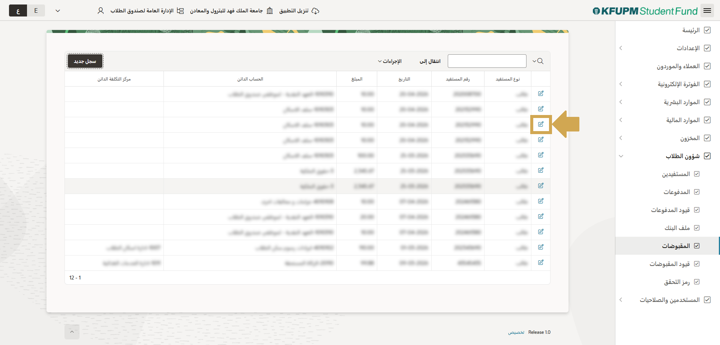Viewport: 720px width, 345px height.
Task: Click رقم المستفيد column header
Action: (457, 79)
